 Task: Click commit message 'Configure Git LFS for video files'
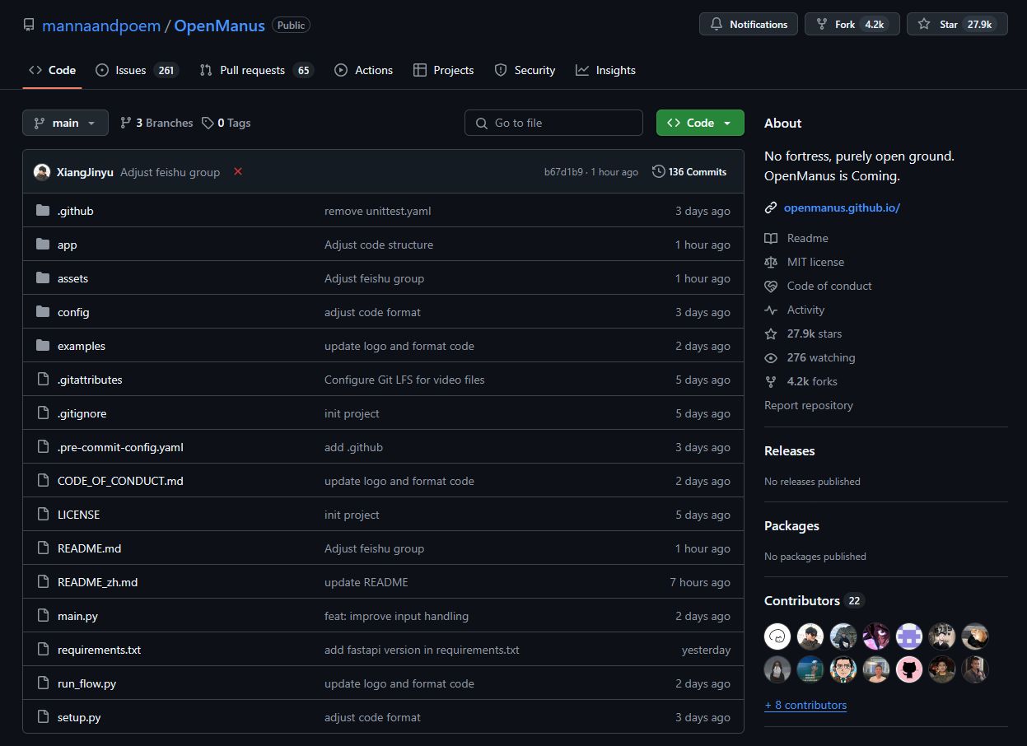[x=404, y=380]
